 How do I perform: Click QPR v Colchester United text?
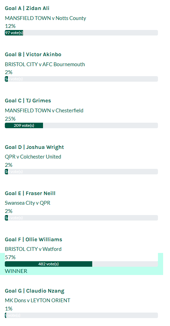pyautogui.click(x=33, y=157)
